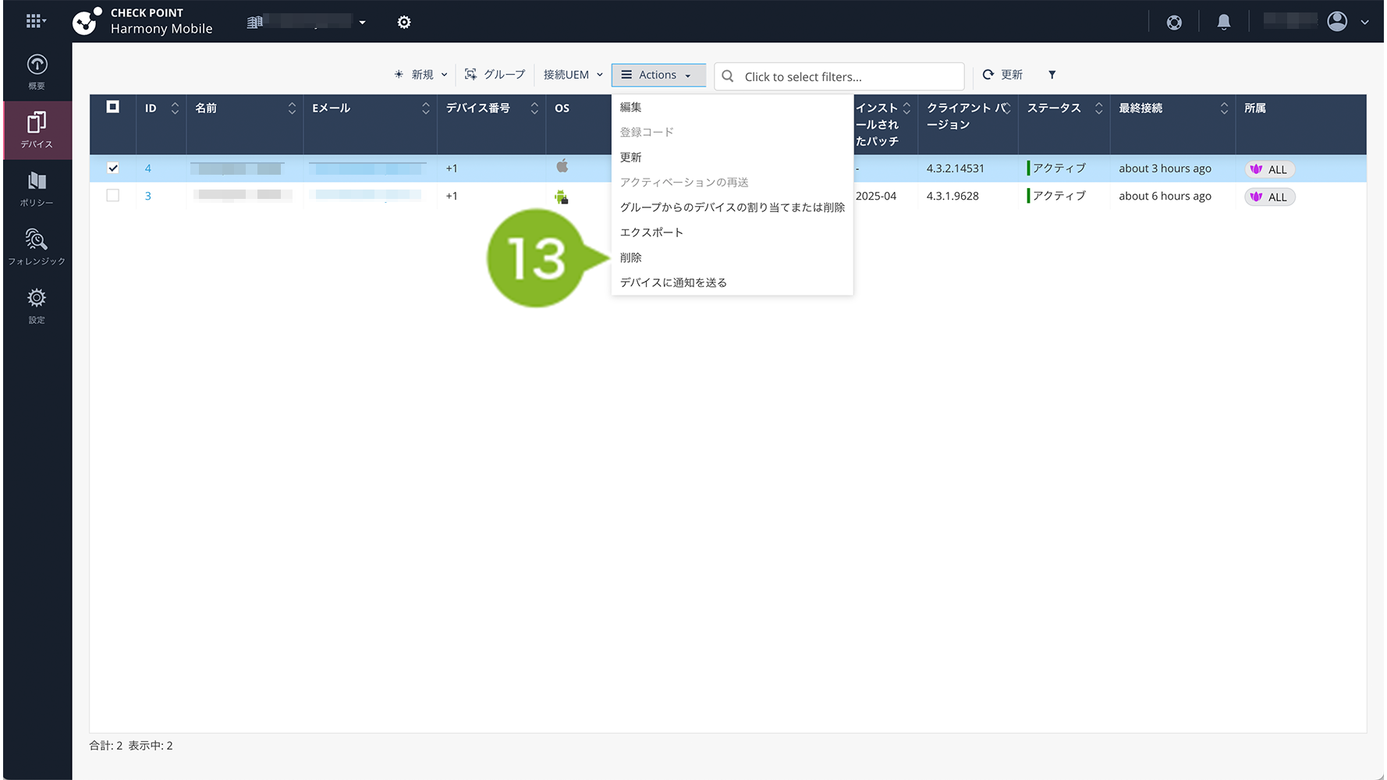Open tenant selector dropdown arrow

[x=362, y=22]
